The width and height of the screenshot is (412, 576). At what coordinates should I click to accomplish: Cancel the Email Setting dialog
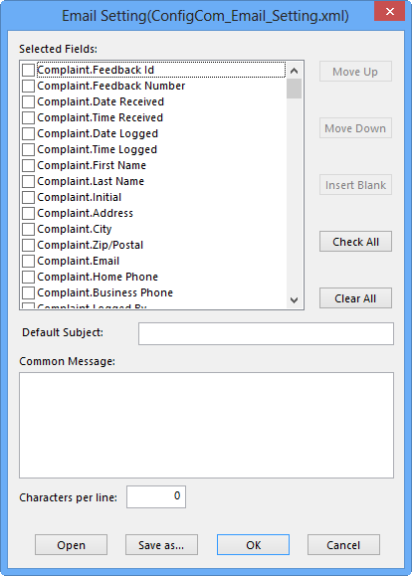point(343,545)
